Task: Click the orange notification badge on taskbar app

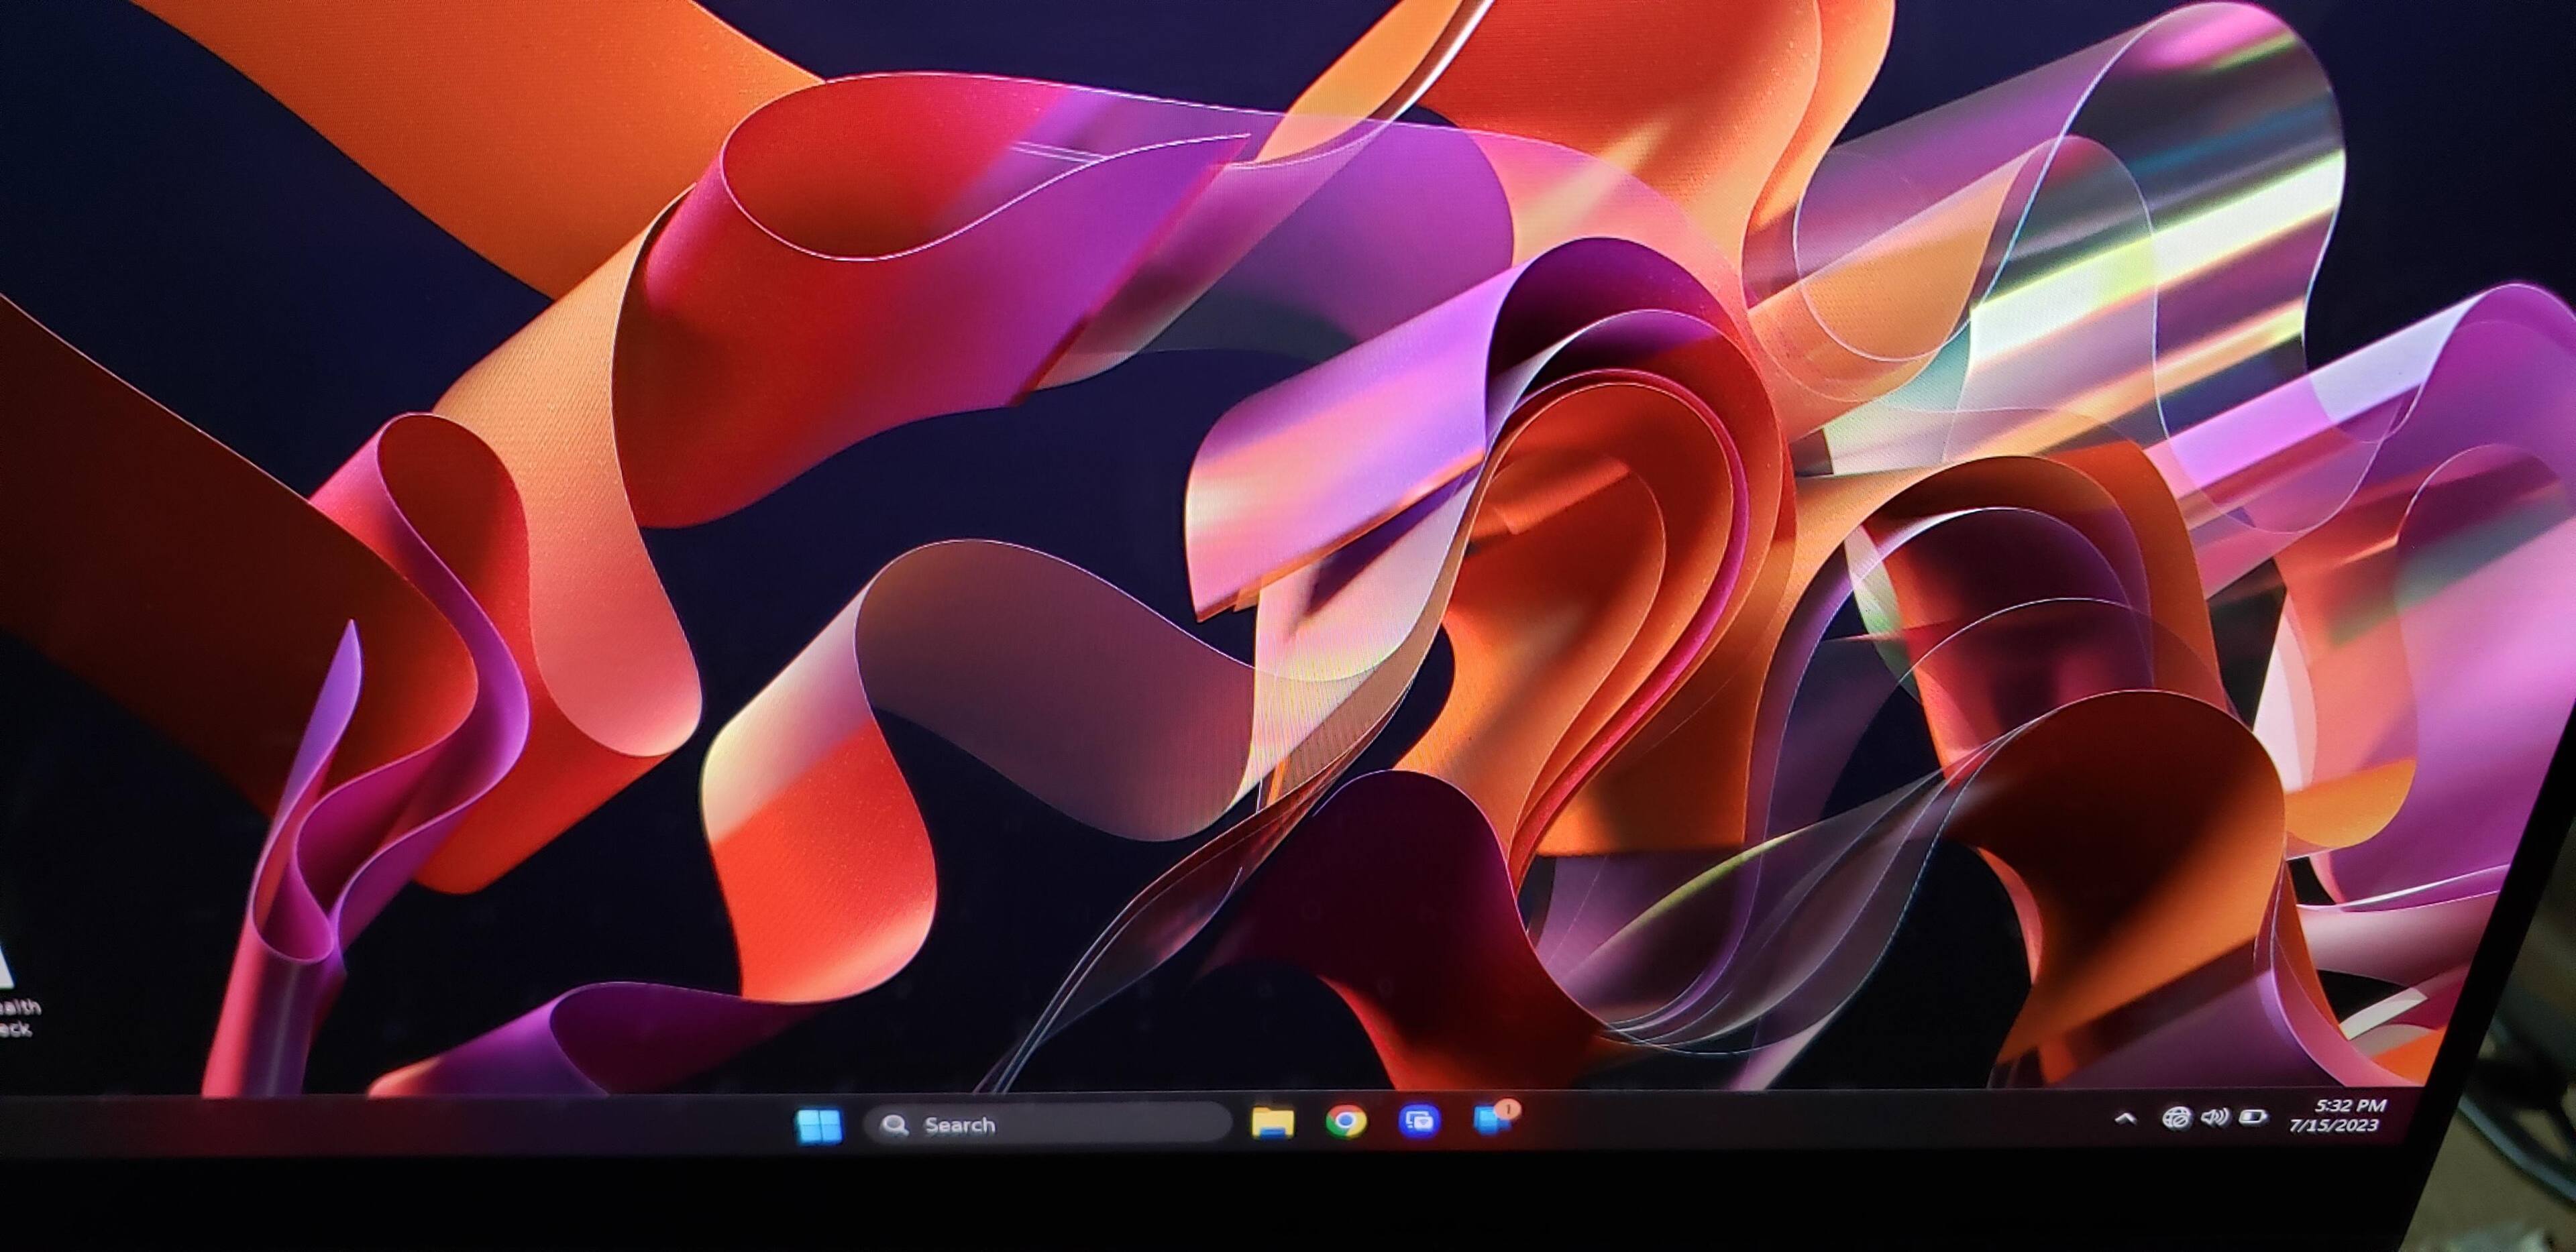Action: (x=1507, y=1108)
